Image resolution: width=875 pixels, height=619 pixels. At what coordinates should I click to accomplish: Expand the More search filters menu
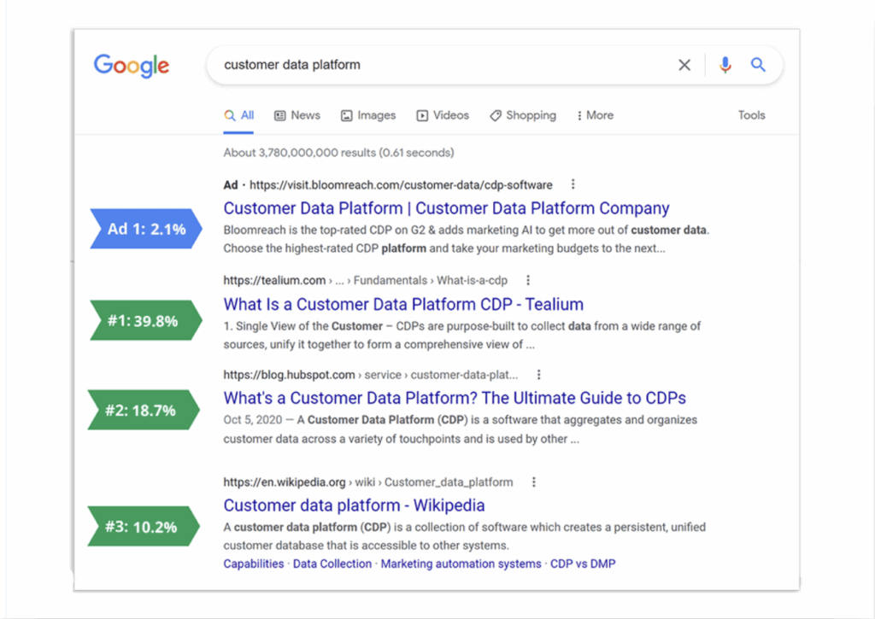pyautogui.click(x=595, y=115)
